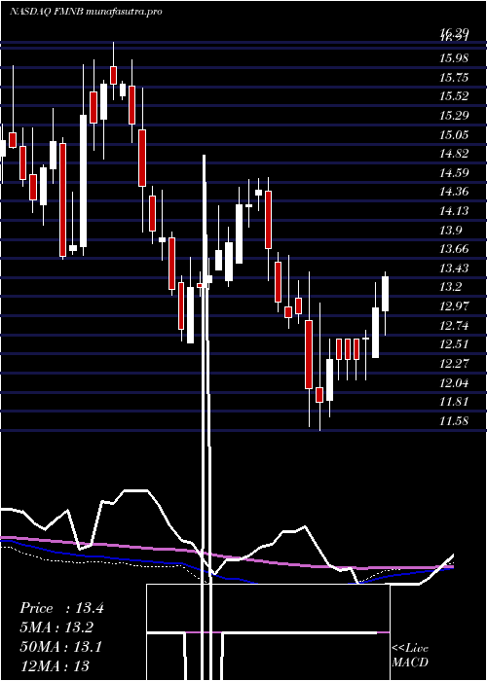Viewport: 487px width, 681px height.
Task: Click the 14.13 price axis label
Action: [454, 211]
